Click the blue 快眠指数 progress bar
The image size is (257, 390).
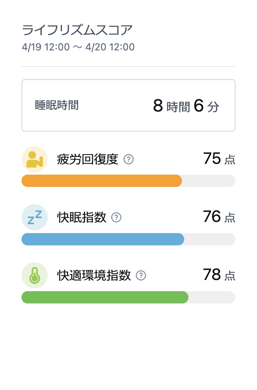[x=128, y=239]
